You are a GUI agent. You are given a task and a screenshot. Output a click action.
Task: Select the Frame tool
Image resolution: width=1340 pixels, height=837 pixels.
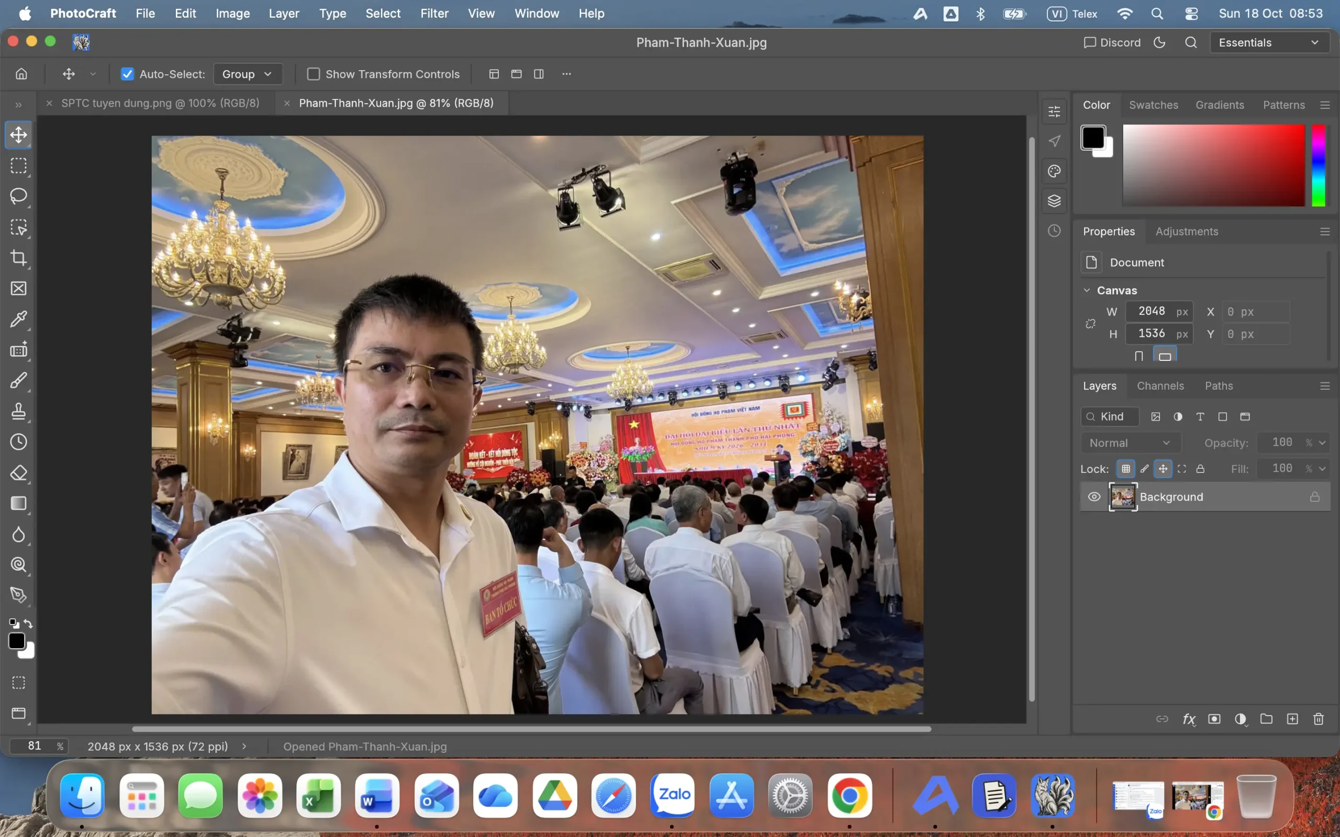tap(19, 288)
